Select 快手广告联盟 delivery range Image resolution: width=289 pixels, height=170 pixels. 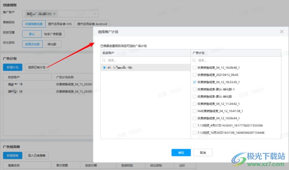click(x=53, y=34)
